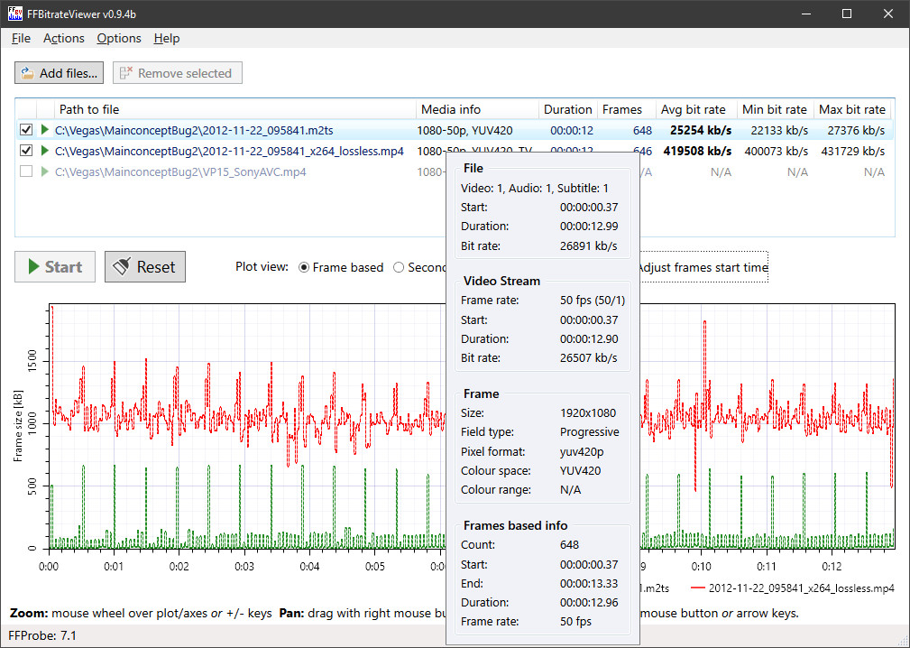Toggle Adjust frames start time option
Image resolution: width=910 pixels, height=648 pixels.
[702, 267]
